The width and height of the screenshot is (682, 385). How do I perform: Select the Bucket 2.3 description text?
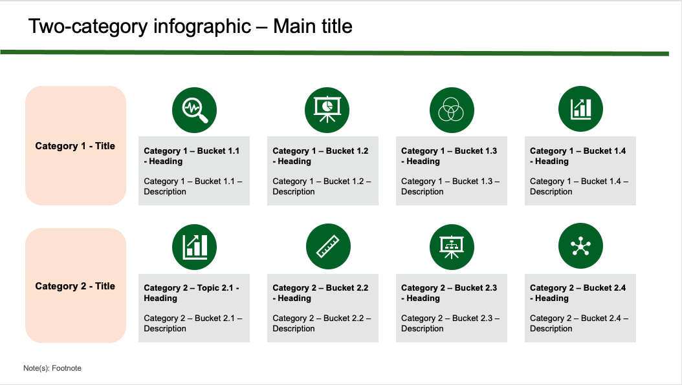tap(450, 324)
